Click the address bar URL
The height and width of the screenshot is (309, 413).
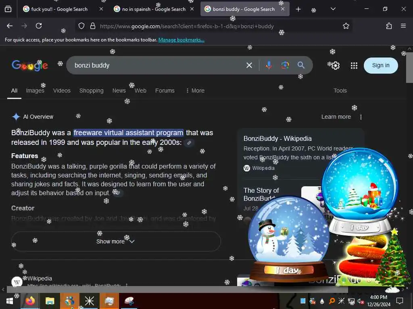187,26
